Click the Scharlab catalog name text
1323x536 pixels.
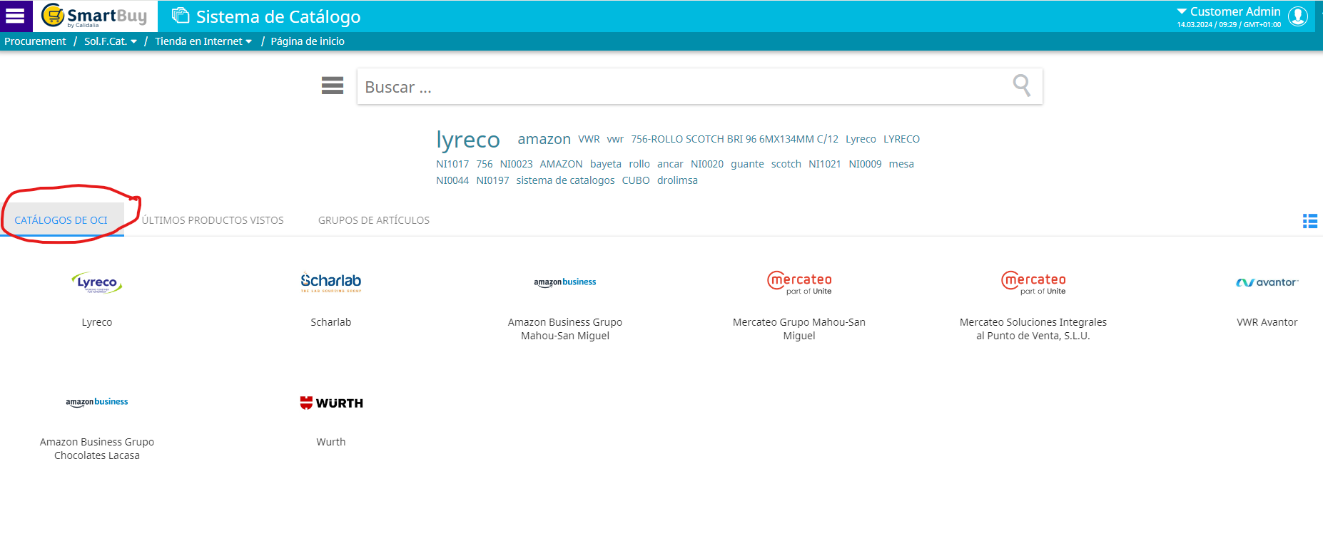tap(331, 322)
